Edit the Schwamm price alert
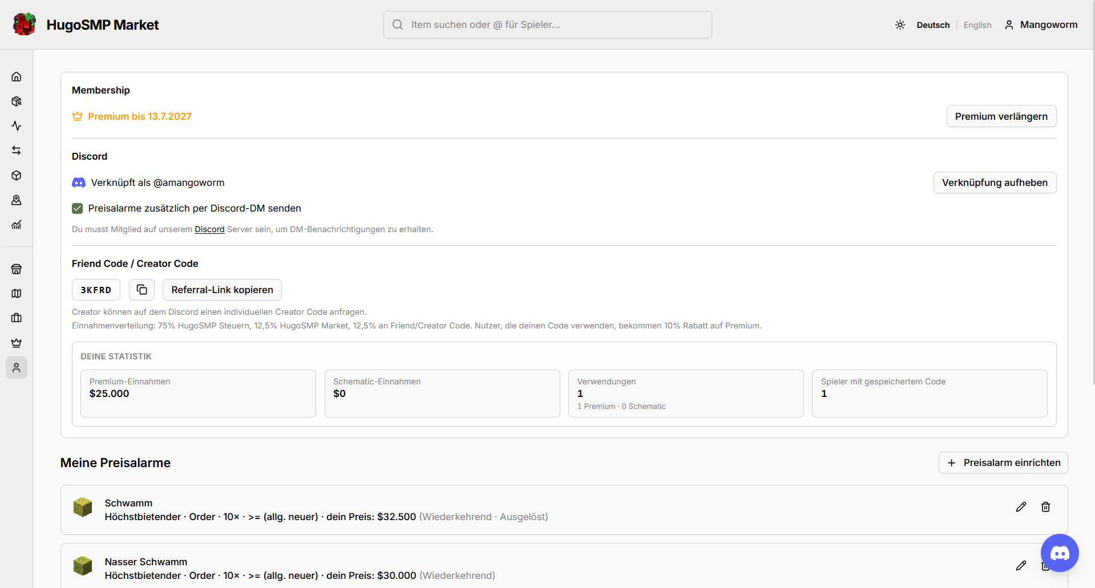The height and width of the screenshot is (588, 1095). [1021, 507]
